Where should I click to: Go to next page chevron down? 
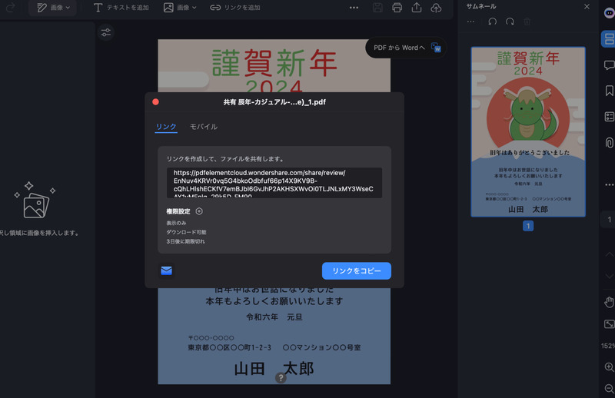coord(609,276)
